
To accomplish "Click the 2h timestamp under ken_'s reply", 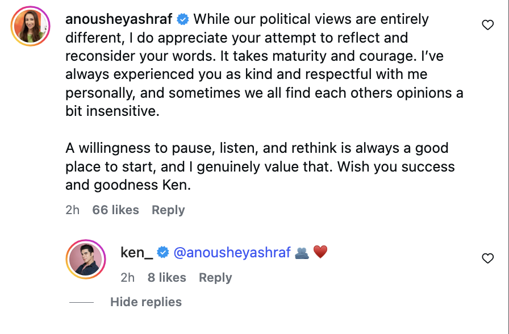I will [x=128, y=278].
